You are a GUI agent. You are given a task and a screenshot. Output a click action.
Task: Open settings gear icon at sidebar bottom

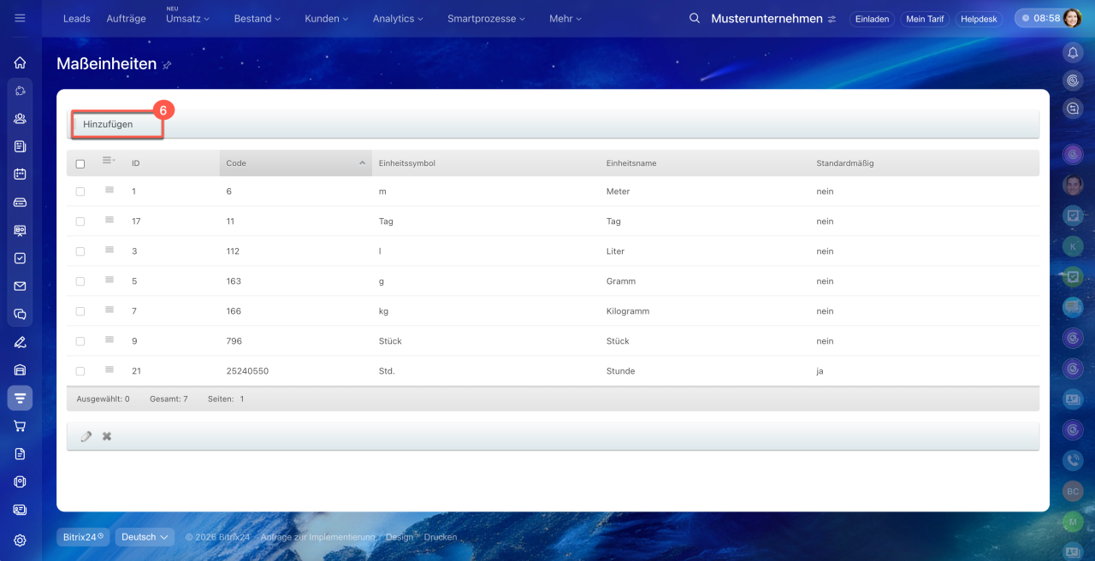(x=20, y=540)
